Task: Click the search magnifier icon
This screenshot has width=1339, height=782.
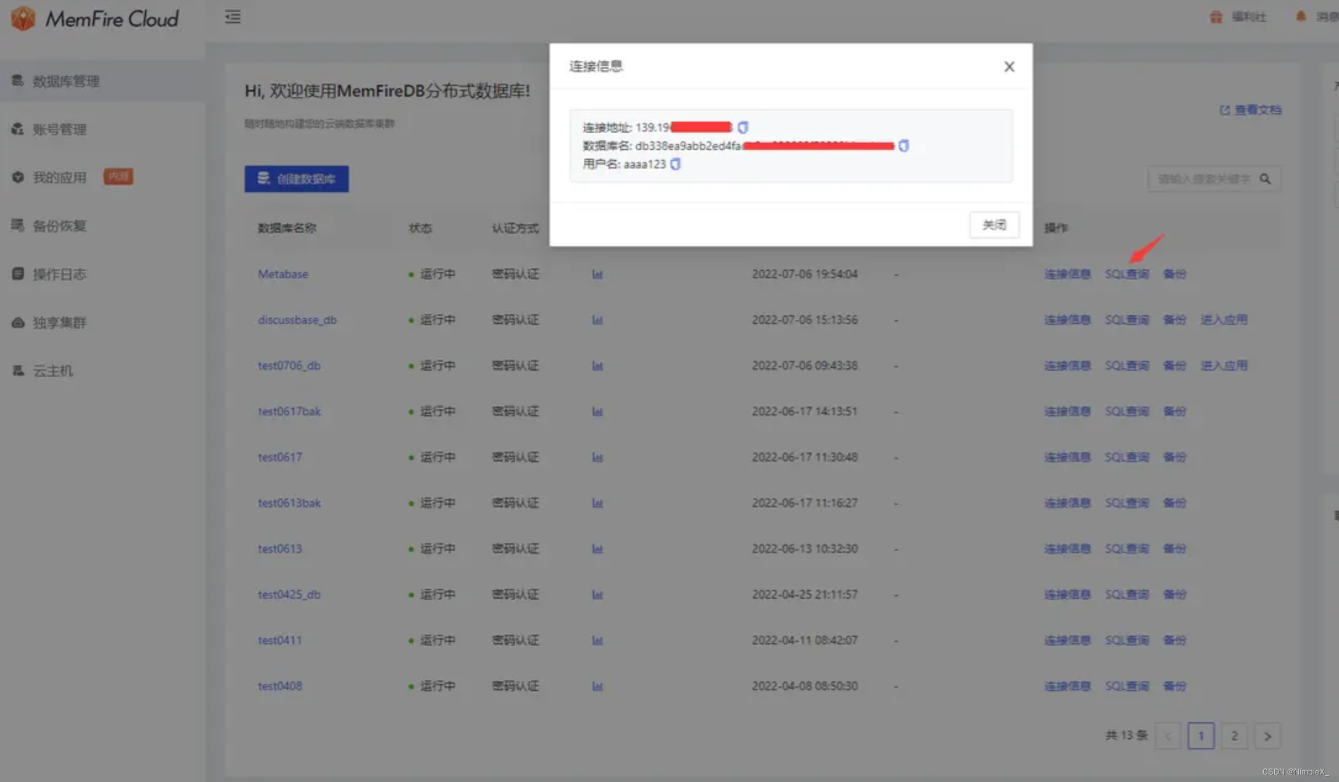Action: pyautogui.click(x=1265, y=179)
